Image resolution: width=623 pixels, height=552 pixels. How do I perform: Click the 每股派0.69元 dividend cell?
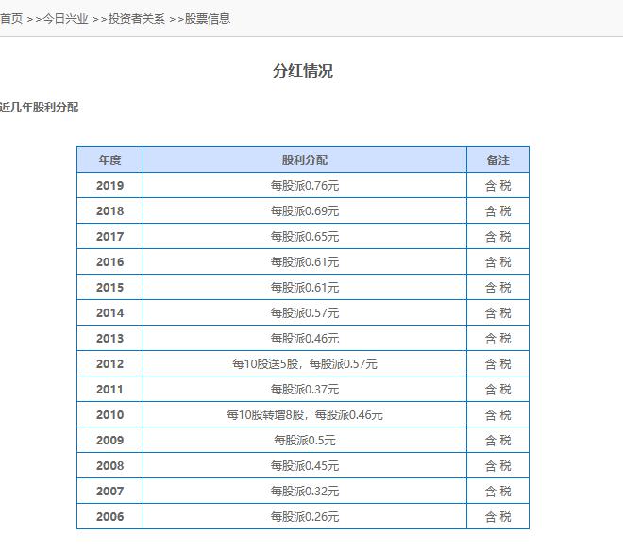304,211
